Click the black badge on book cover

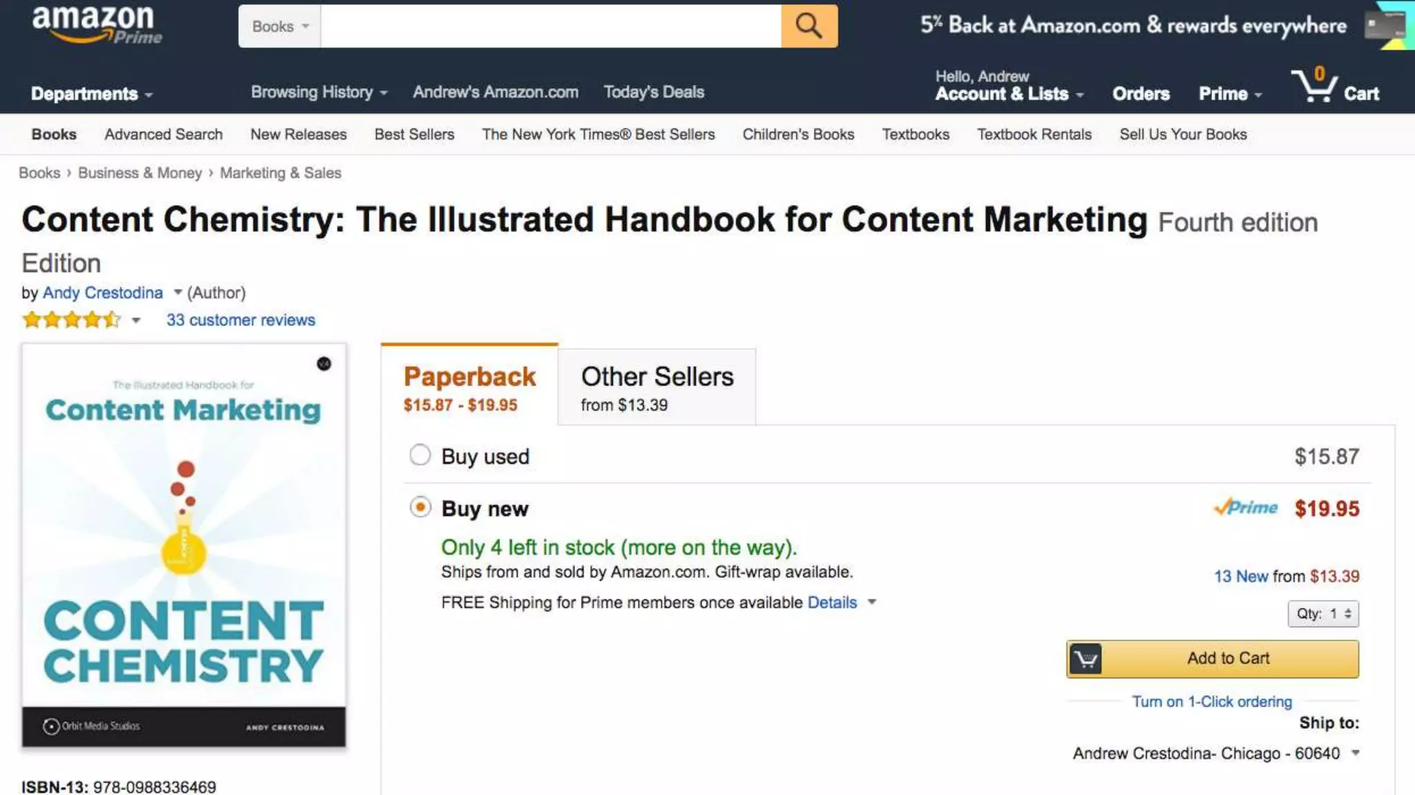pyautogui.click(x=323, y=364)
